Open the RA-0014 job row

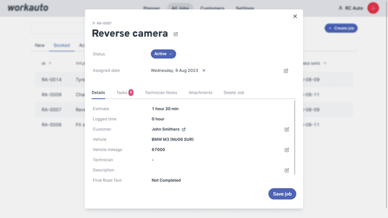click(x=60, y=79)
